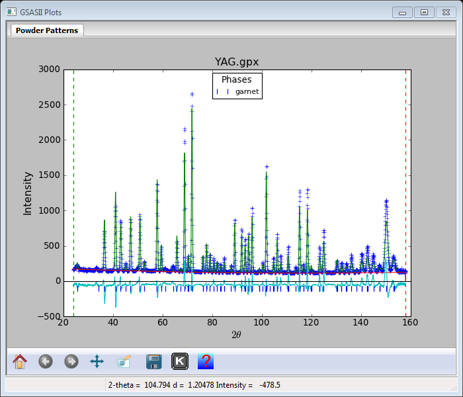Go back to previous plot view

(x=46, y=361)
